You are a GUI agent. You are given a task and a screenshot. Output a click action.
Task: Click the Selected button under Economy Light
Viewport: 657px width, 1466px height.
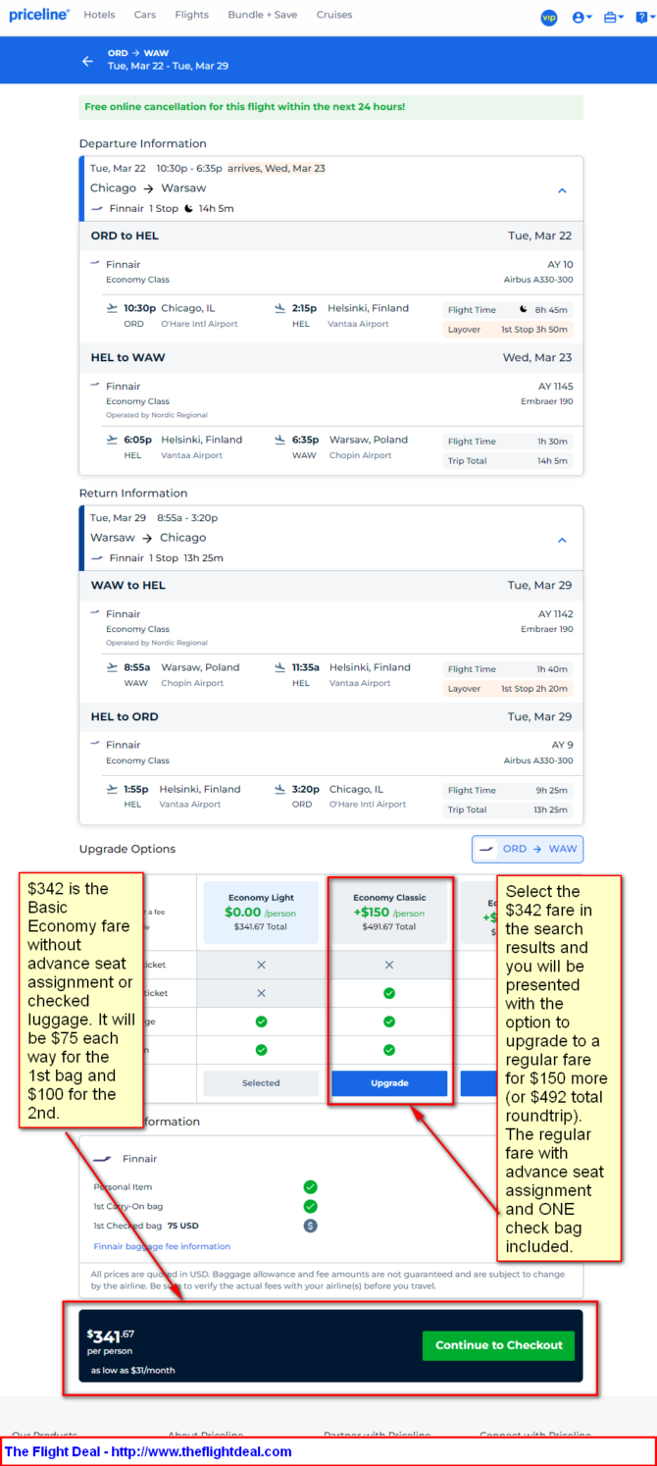click(261, 1083)
